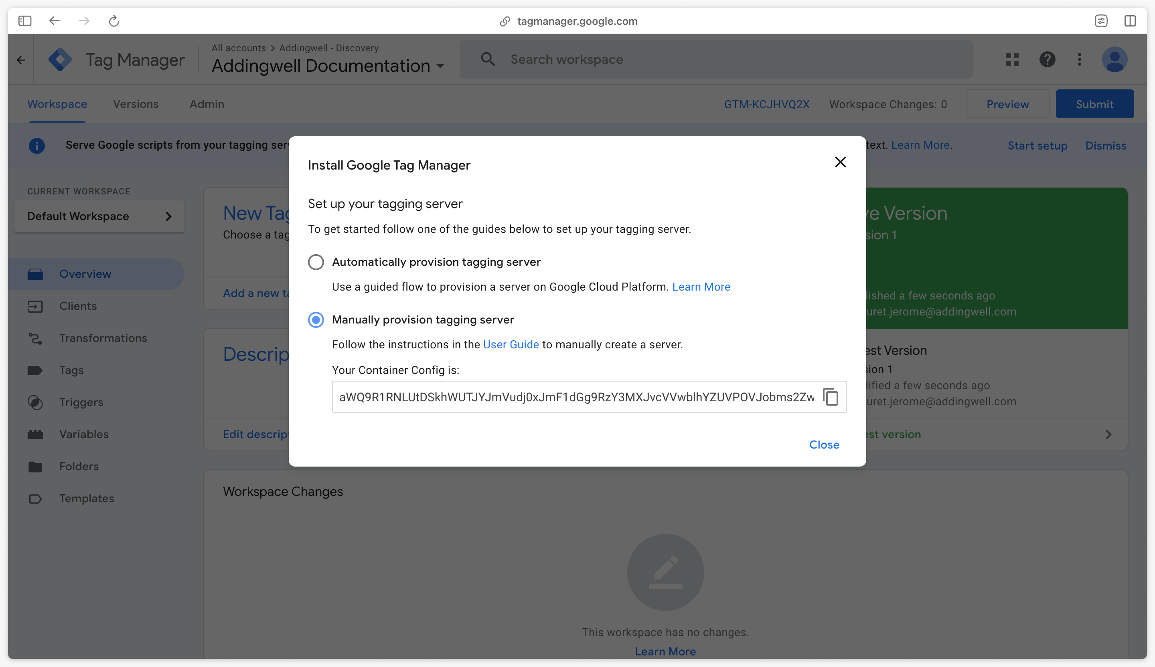The image size is (1155, 667).
Task: Expand the latest version chevron arrow
Action: coord(1108,434)
